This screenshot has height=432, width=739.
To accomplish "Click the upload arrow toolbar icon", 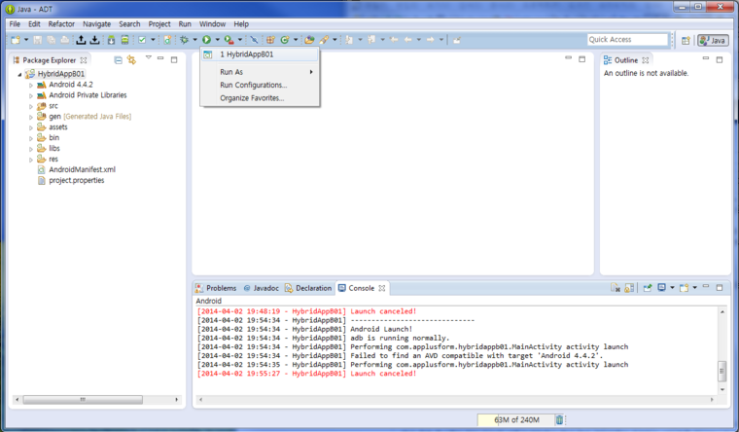I will point(81,40).
